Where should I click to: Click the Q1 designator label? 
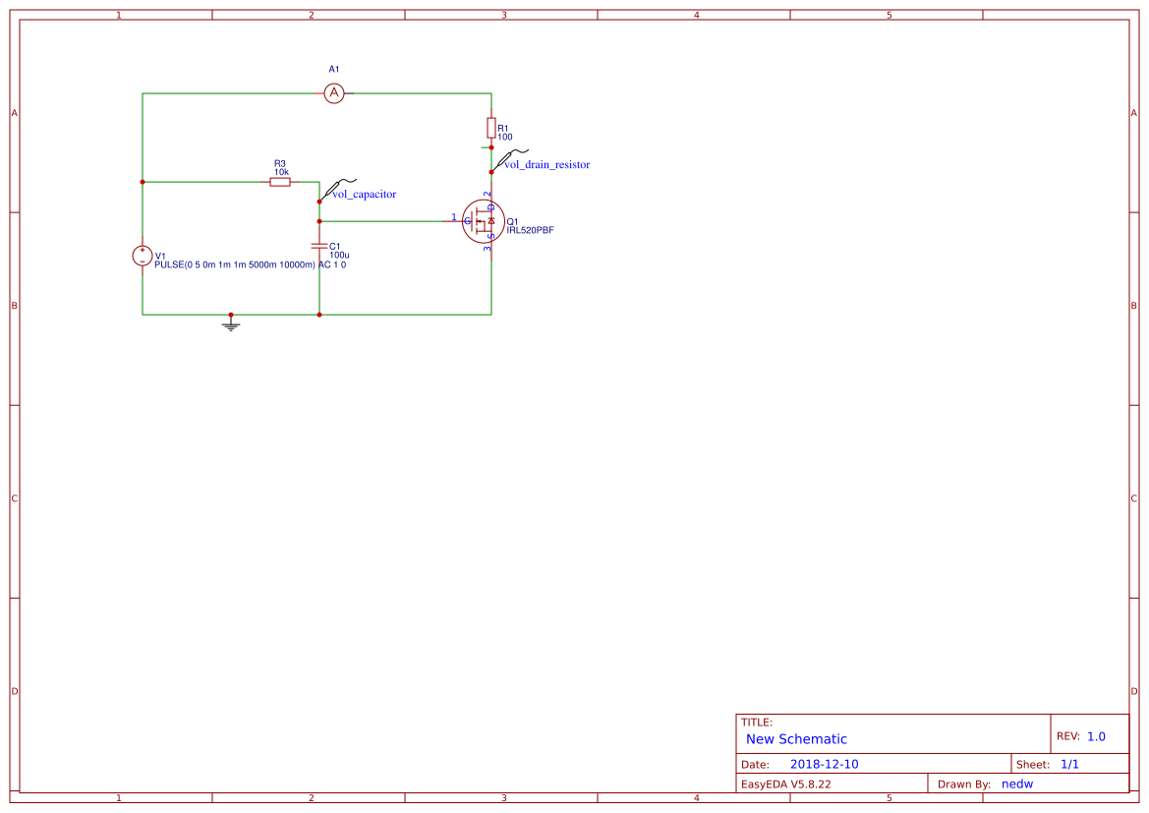click(x=512, y=222)
